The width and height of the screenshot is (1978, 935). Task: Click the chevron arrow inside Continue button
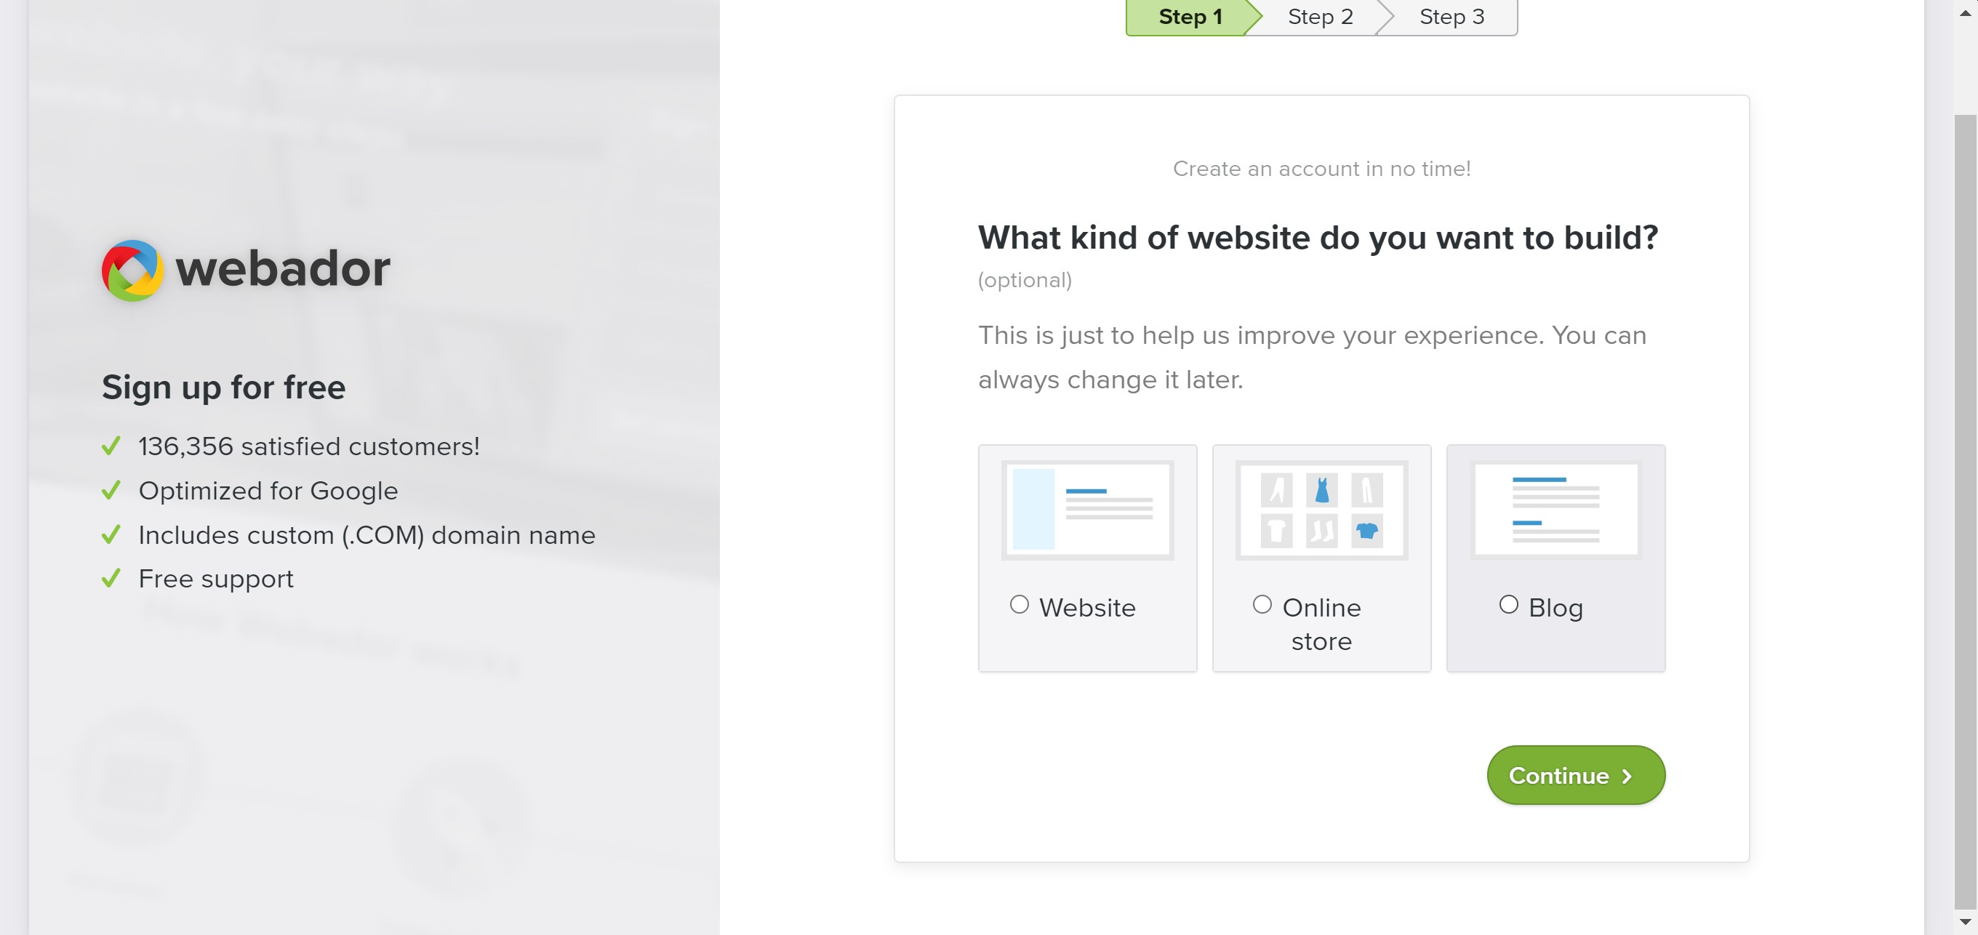pos(1626,776)
